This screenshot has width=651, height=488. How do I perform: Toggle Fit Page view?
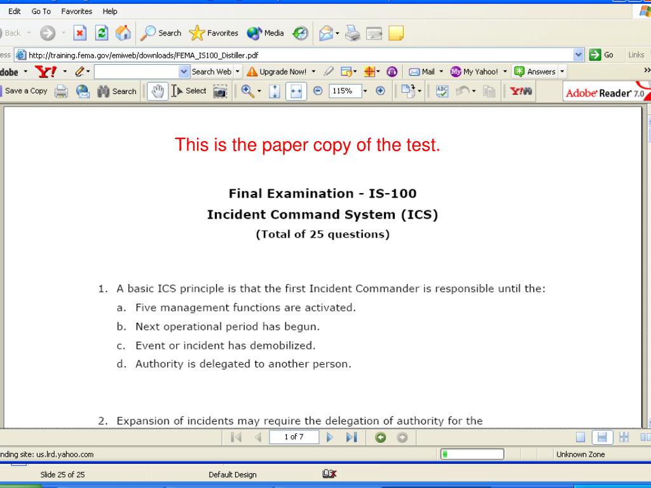pos(275,91)
